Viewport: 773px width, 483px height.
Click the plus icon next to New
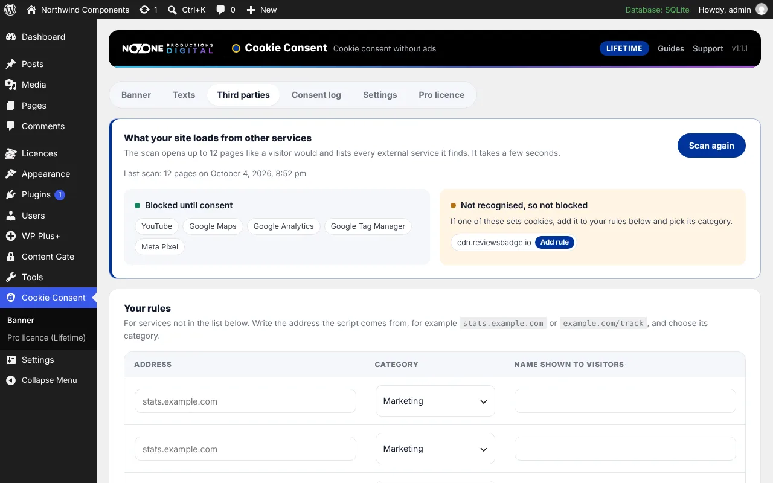tap(251, 10)
